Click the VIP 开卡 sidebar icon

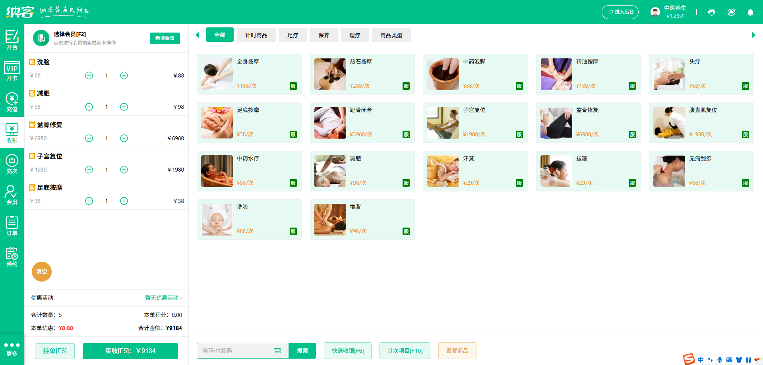click(x=12, y=71)
